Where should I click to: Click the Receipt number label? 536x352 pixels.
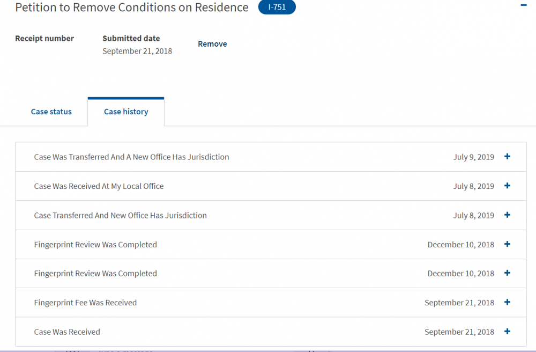click(44, 38)
